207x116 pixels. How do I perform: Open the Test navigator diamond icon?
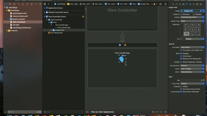click(27, 4)
